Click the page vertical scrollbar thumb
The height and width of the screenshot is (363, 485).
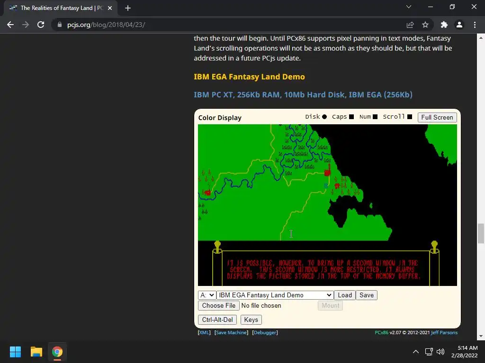pos(481,233)
